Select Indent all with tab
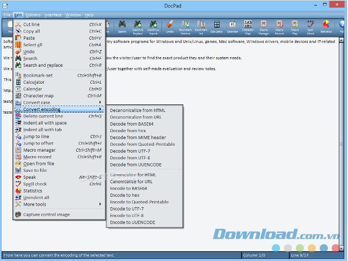 point(42,130)
